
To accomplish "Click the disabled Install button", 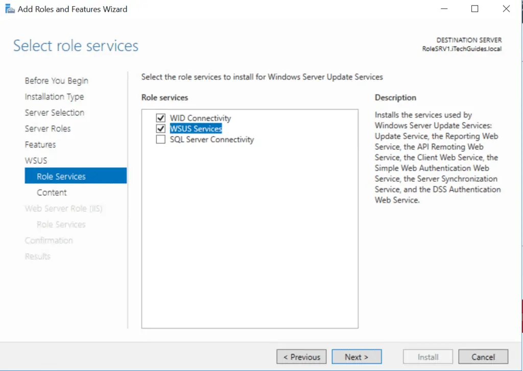I will (x=427, y=356).
